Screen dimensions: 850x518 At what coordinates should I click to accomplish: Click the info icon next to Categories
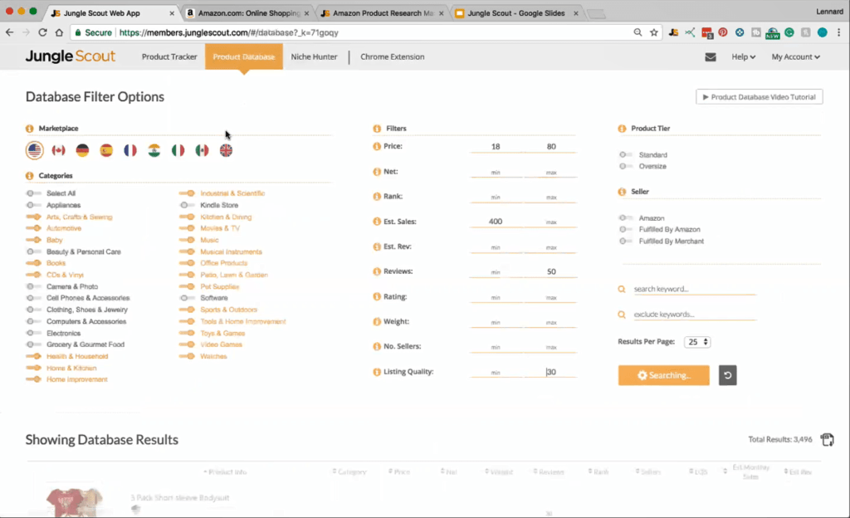click(x=29, y=175)
